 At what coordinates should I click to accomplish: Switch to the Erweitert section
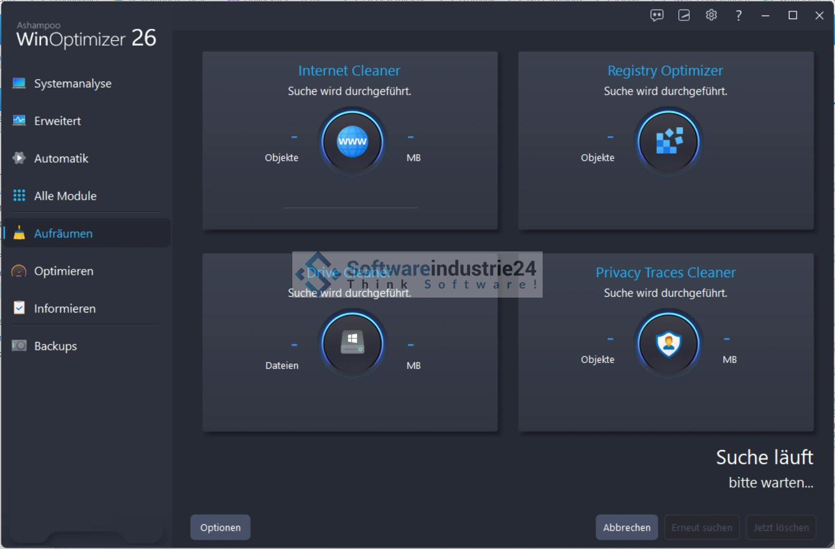point(58,121)
